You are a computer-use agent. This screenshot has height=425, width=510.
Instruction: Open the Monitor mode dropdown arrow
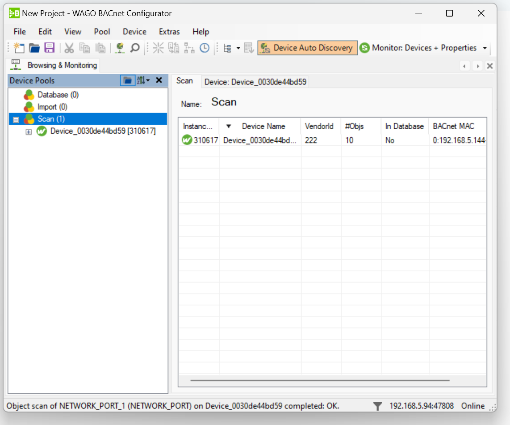coord(485,48)
